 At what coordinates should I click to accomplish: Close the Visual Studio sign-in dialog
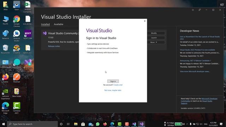[x=145, y=21]
